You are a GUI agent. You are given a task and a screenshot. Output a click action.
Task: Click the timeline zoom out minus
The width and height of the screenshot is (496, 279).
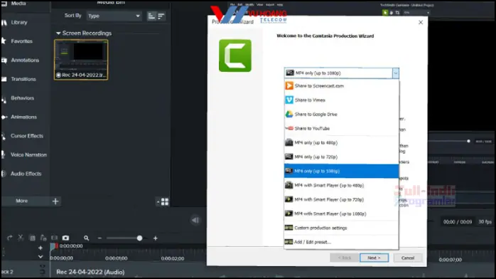tap(99, 238)
